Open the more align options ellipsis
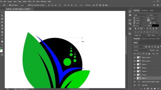161x90 pixels. point(81,5)
